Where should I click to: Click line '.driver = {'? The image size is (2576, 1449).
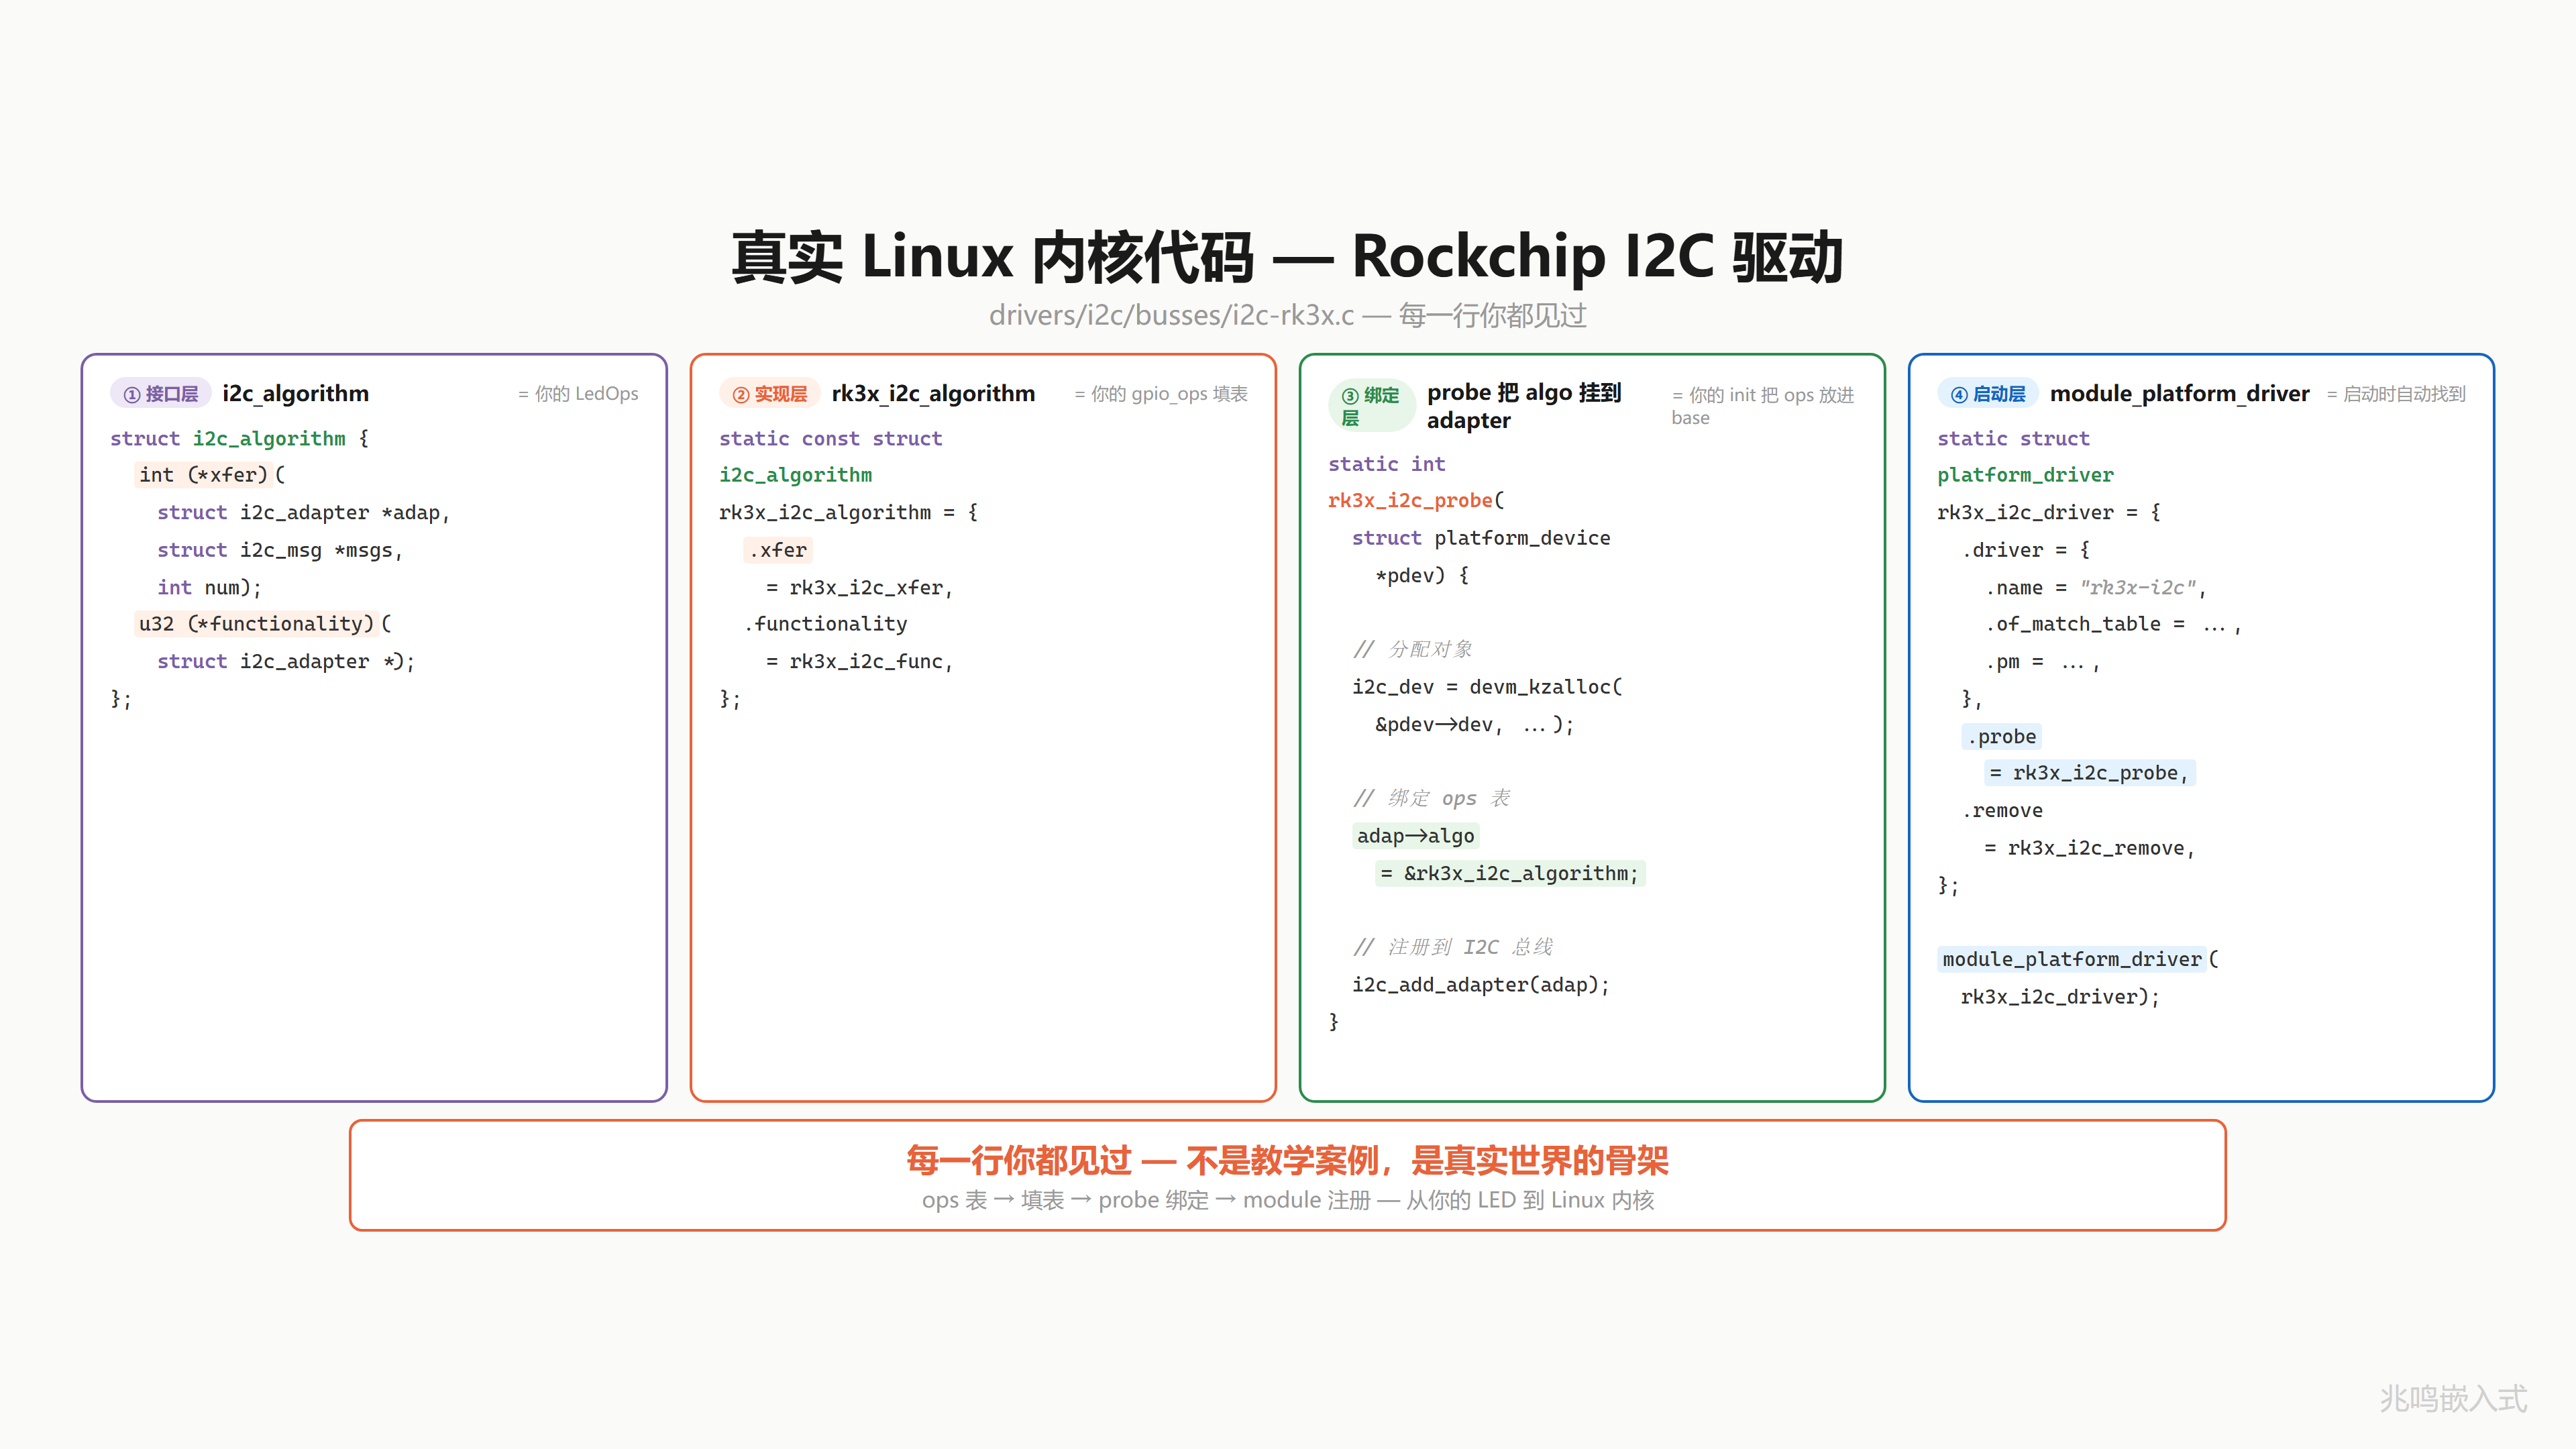click(2025, 550)
